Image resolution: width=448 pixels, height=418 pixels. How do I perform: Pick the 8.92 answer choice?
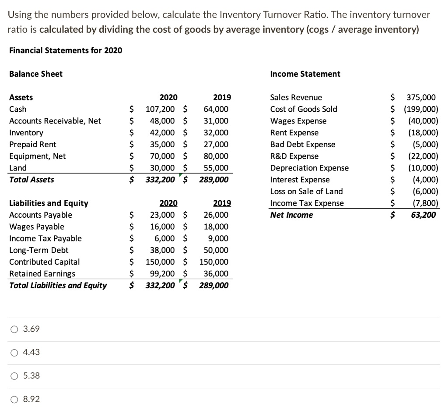(14, 399)
